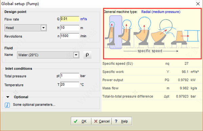This screenshot has height=131, width=203.
Task: Click the Revolutions n input field
Action: click(70, 36)
